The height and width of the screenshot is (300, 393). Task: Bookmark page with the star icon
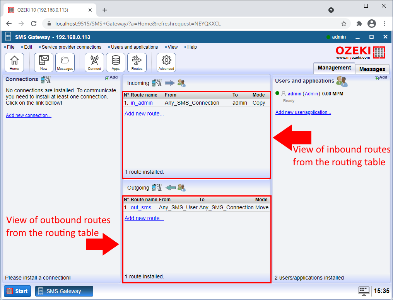coord(344,24)
